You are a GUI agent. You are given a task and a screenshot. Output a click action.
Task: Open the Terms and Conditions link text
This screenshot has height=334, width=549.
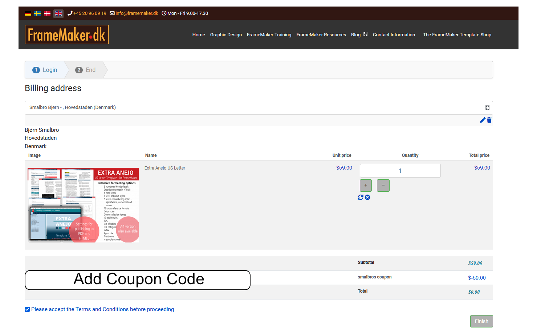(x=102, y=309)
